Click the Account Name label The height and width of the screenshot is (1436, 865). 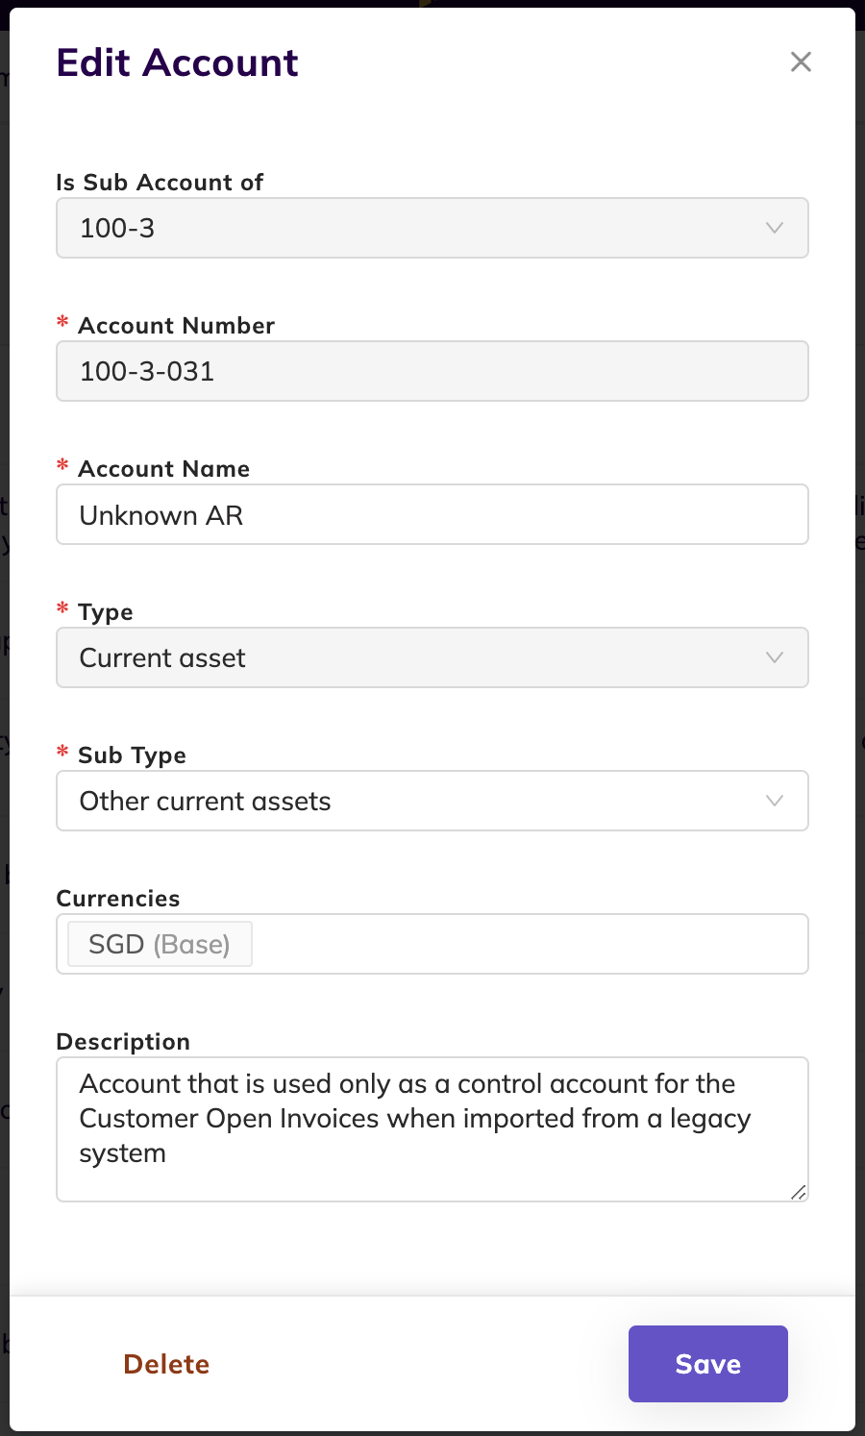[164, 468]
